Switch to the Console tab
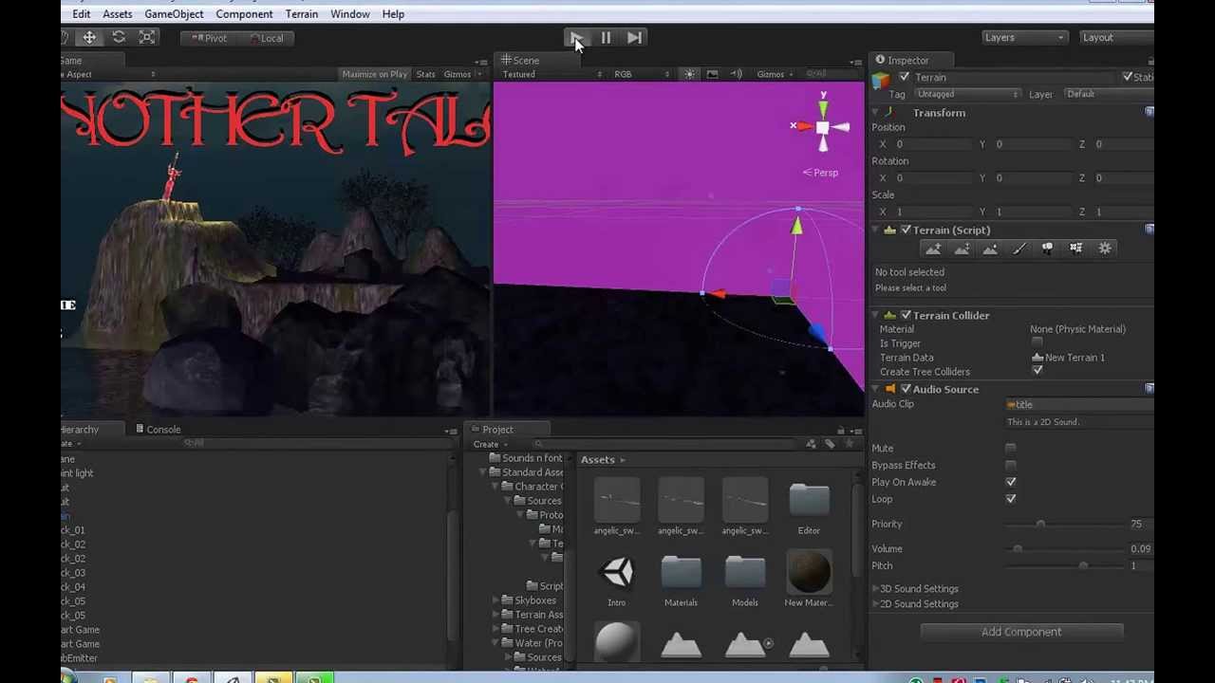 [158, 430]
